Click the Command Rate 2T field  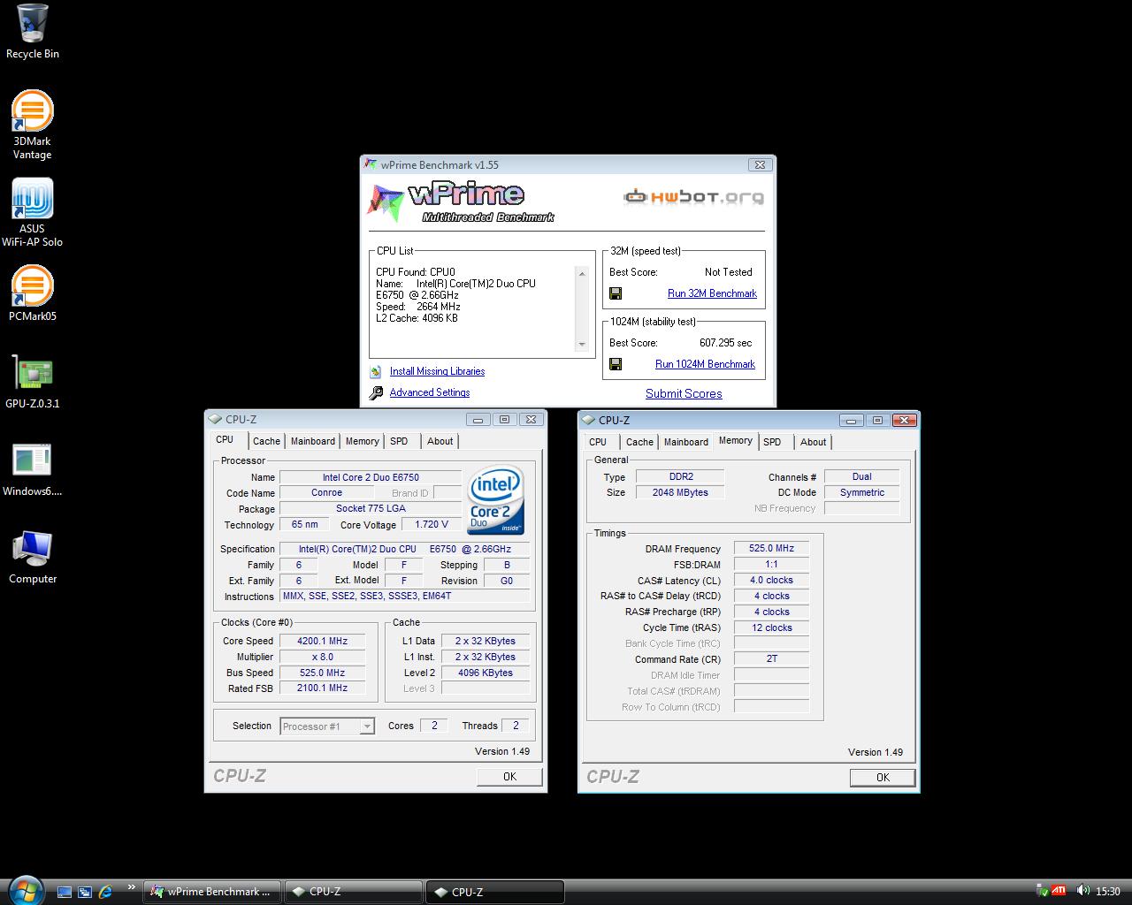[771, 658]
